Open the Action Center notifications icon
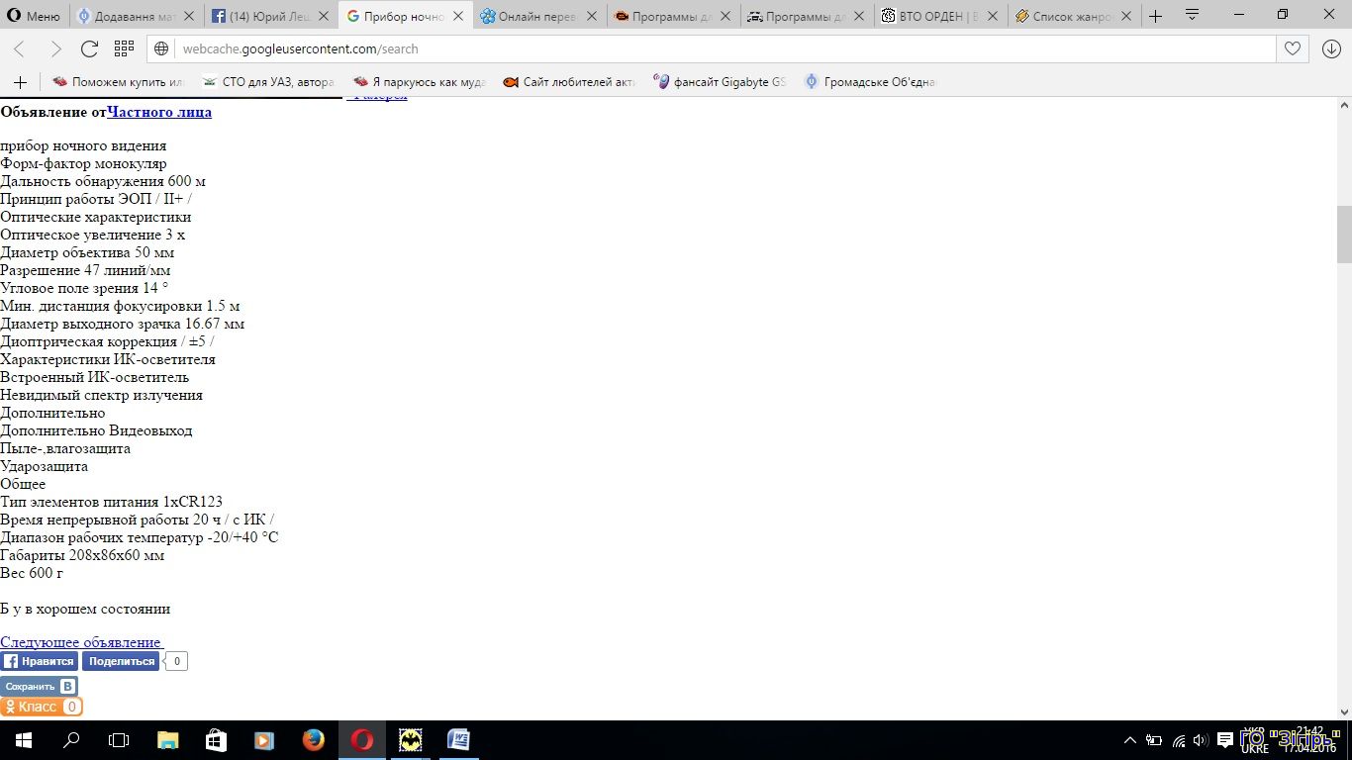 click(x=1225, y=740)
